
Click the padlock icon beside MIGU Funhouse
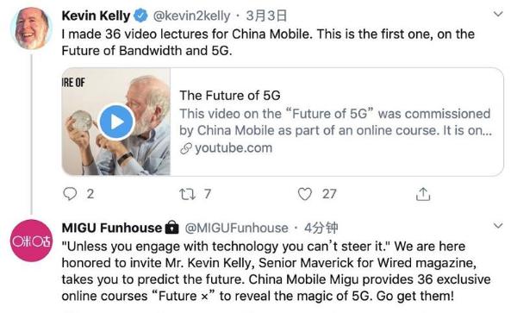point(171,228)
